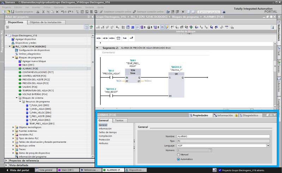Click Deshacer conexión online
282x173 pixels.
[x=148, y=12]
